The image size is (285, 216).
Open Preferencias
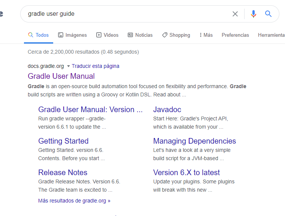pyautogui.click(x=235, y=35)
